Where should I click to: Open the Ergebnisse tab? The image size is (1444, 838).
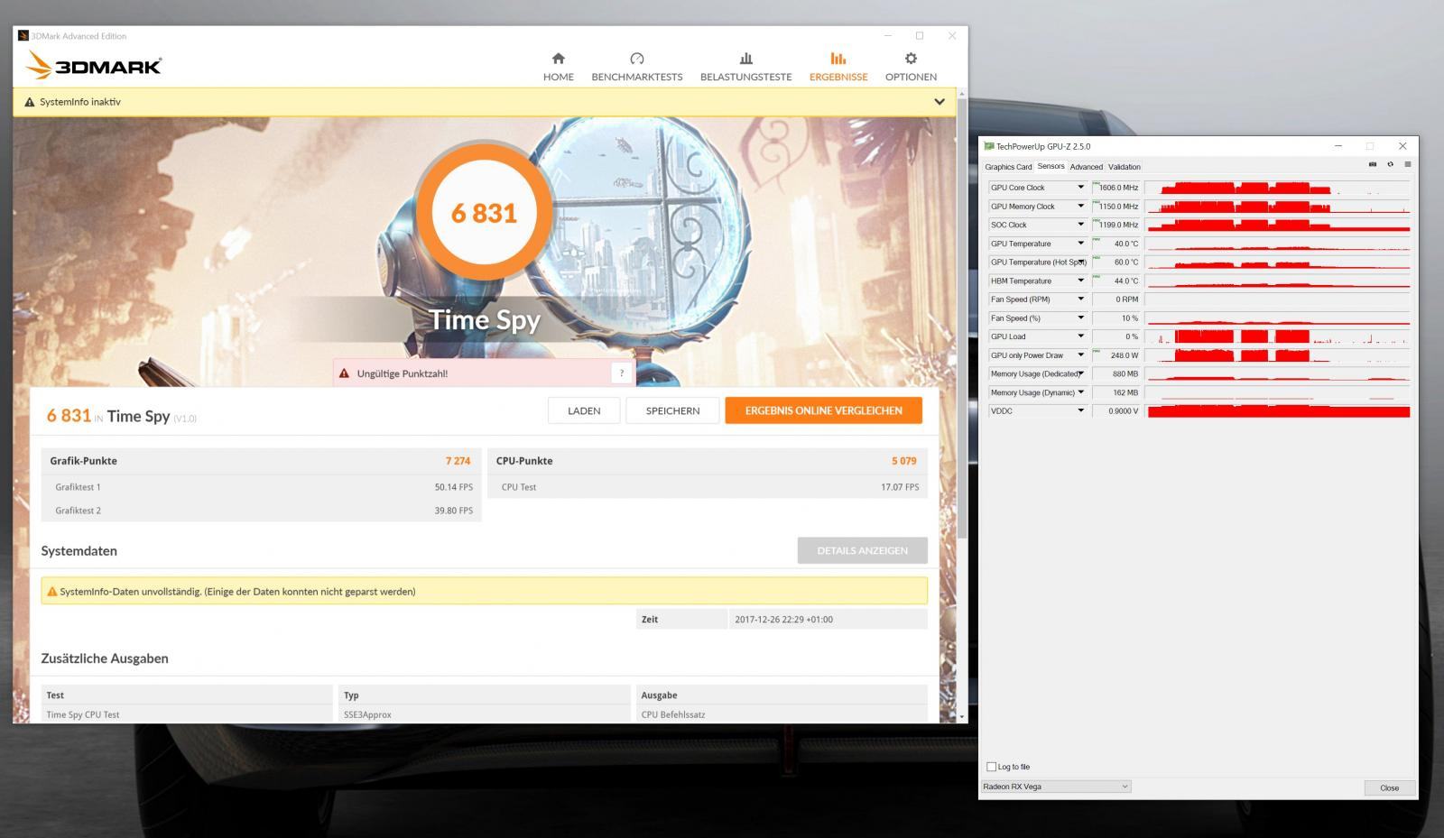[x=838, y=67]
